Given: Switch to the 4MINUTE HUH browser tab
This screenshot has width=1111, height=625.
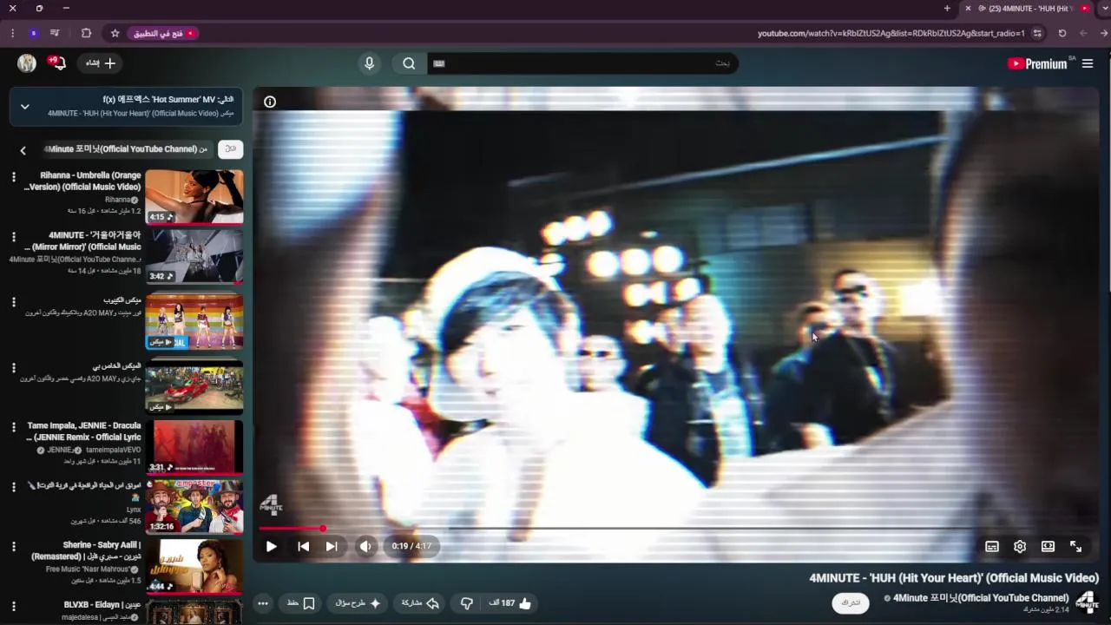Looking at the screenshot, I should pyautogui.click(x=1029, y=9).
